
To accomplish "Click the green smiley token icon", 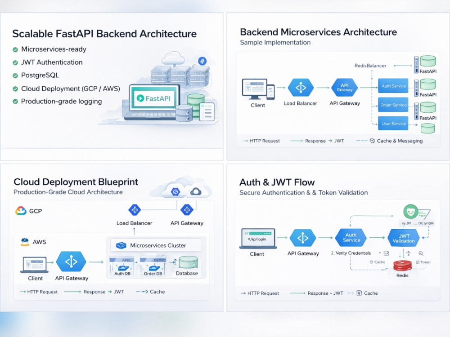I will (x=411, y=212).
